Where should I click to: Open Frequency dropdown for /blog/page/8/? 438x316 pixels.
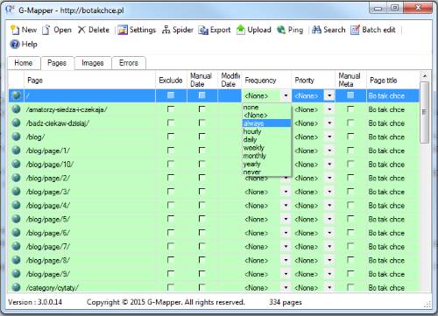(286, 260)
